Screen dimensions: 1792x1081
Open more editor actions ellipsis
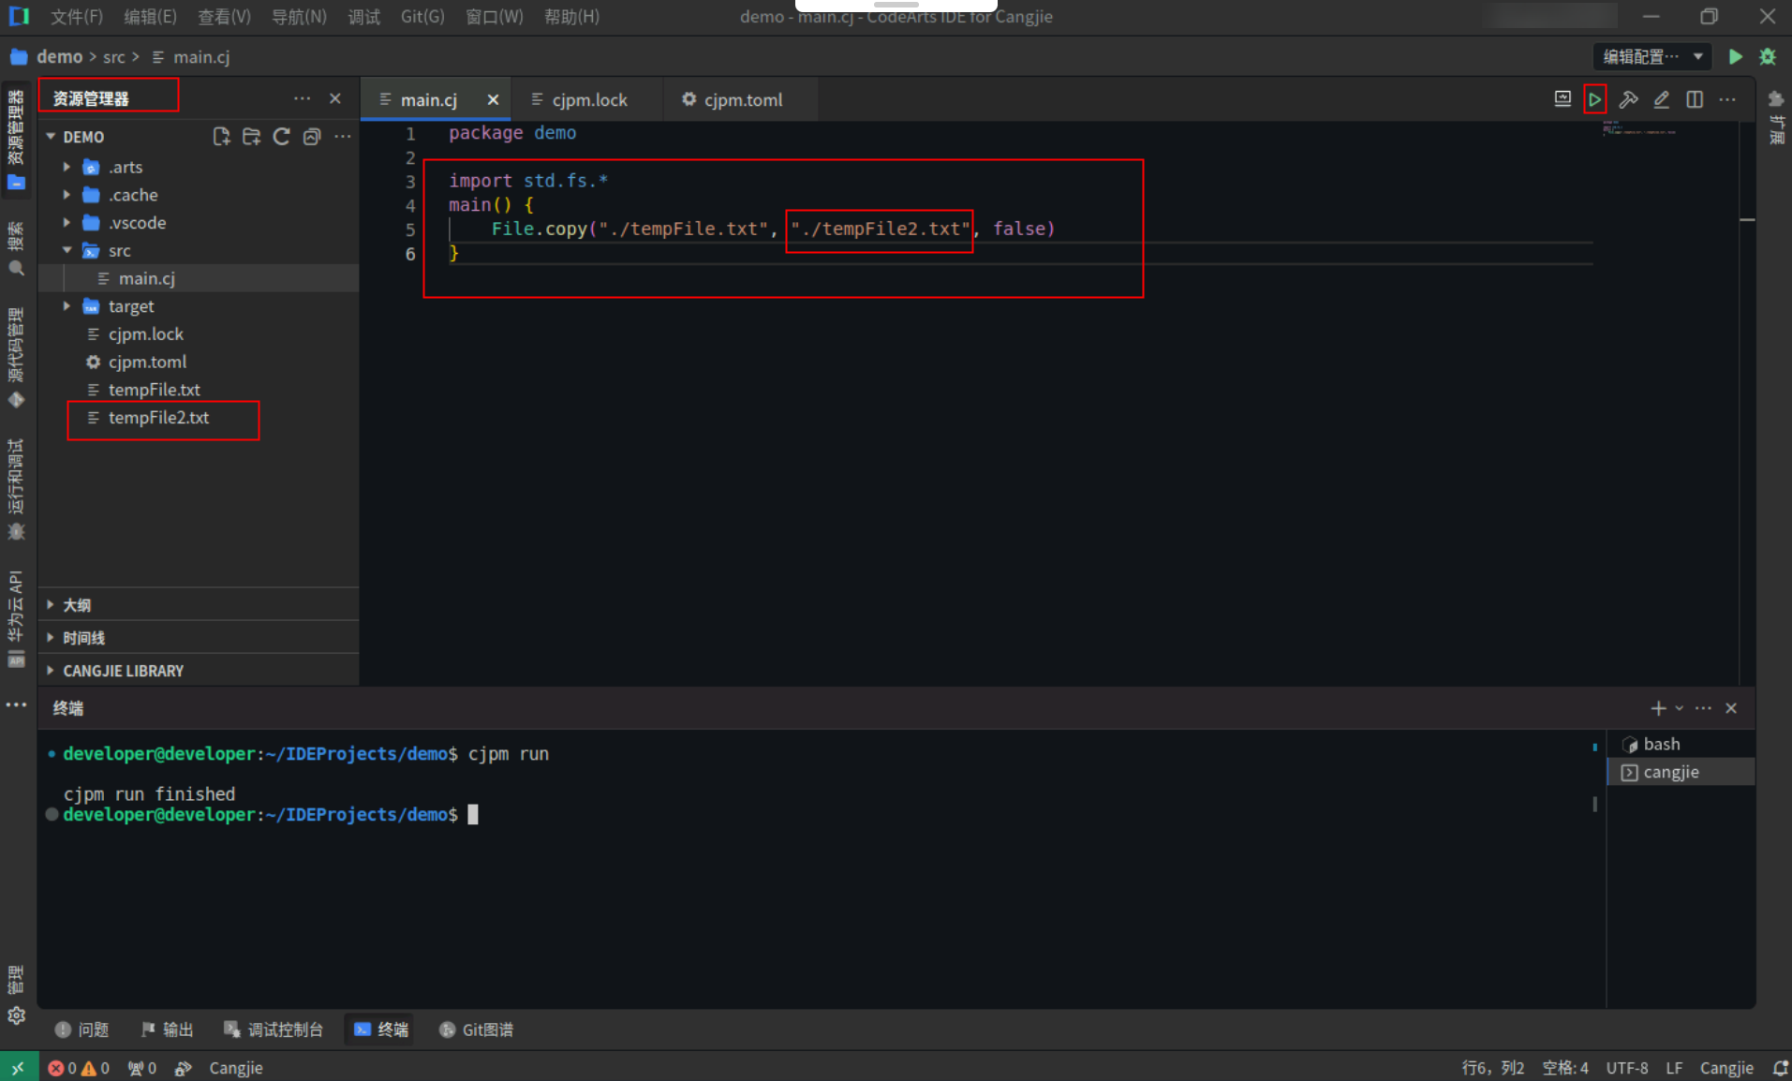(x=1727, y=99)
